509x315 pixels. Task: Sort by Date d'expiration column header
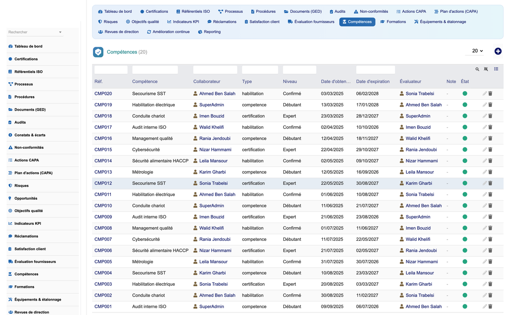pos(372,81)
